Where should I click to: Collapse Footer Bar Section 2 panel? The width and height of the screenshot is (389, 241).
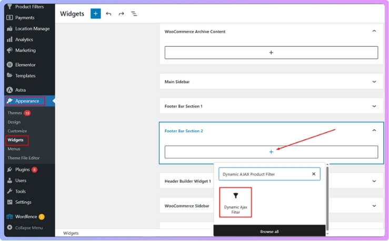coord(374,130)
